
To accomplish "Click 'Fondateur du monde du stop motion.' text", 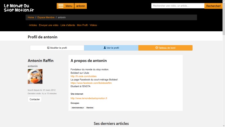I will 90,70.
